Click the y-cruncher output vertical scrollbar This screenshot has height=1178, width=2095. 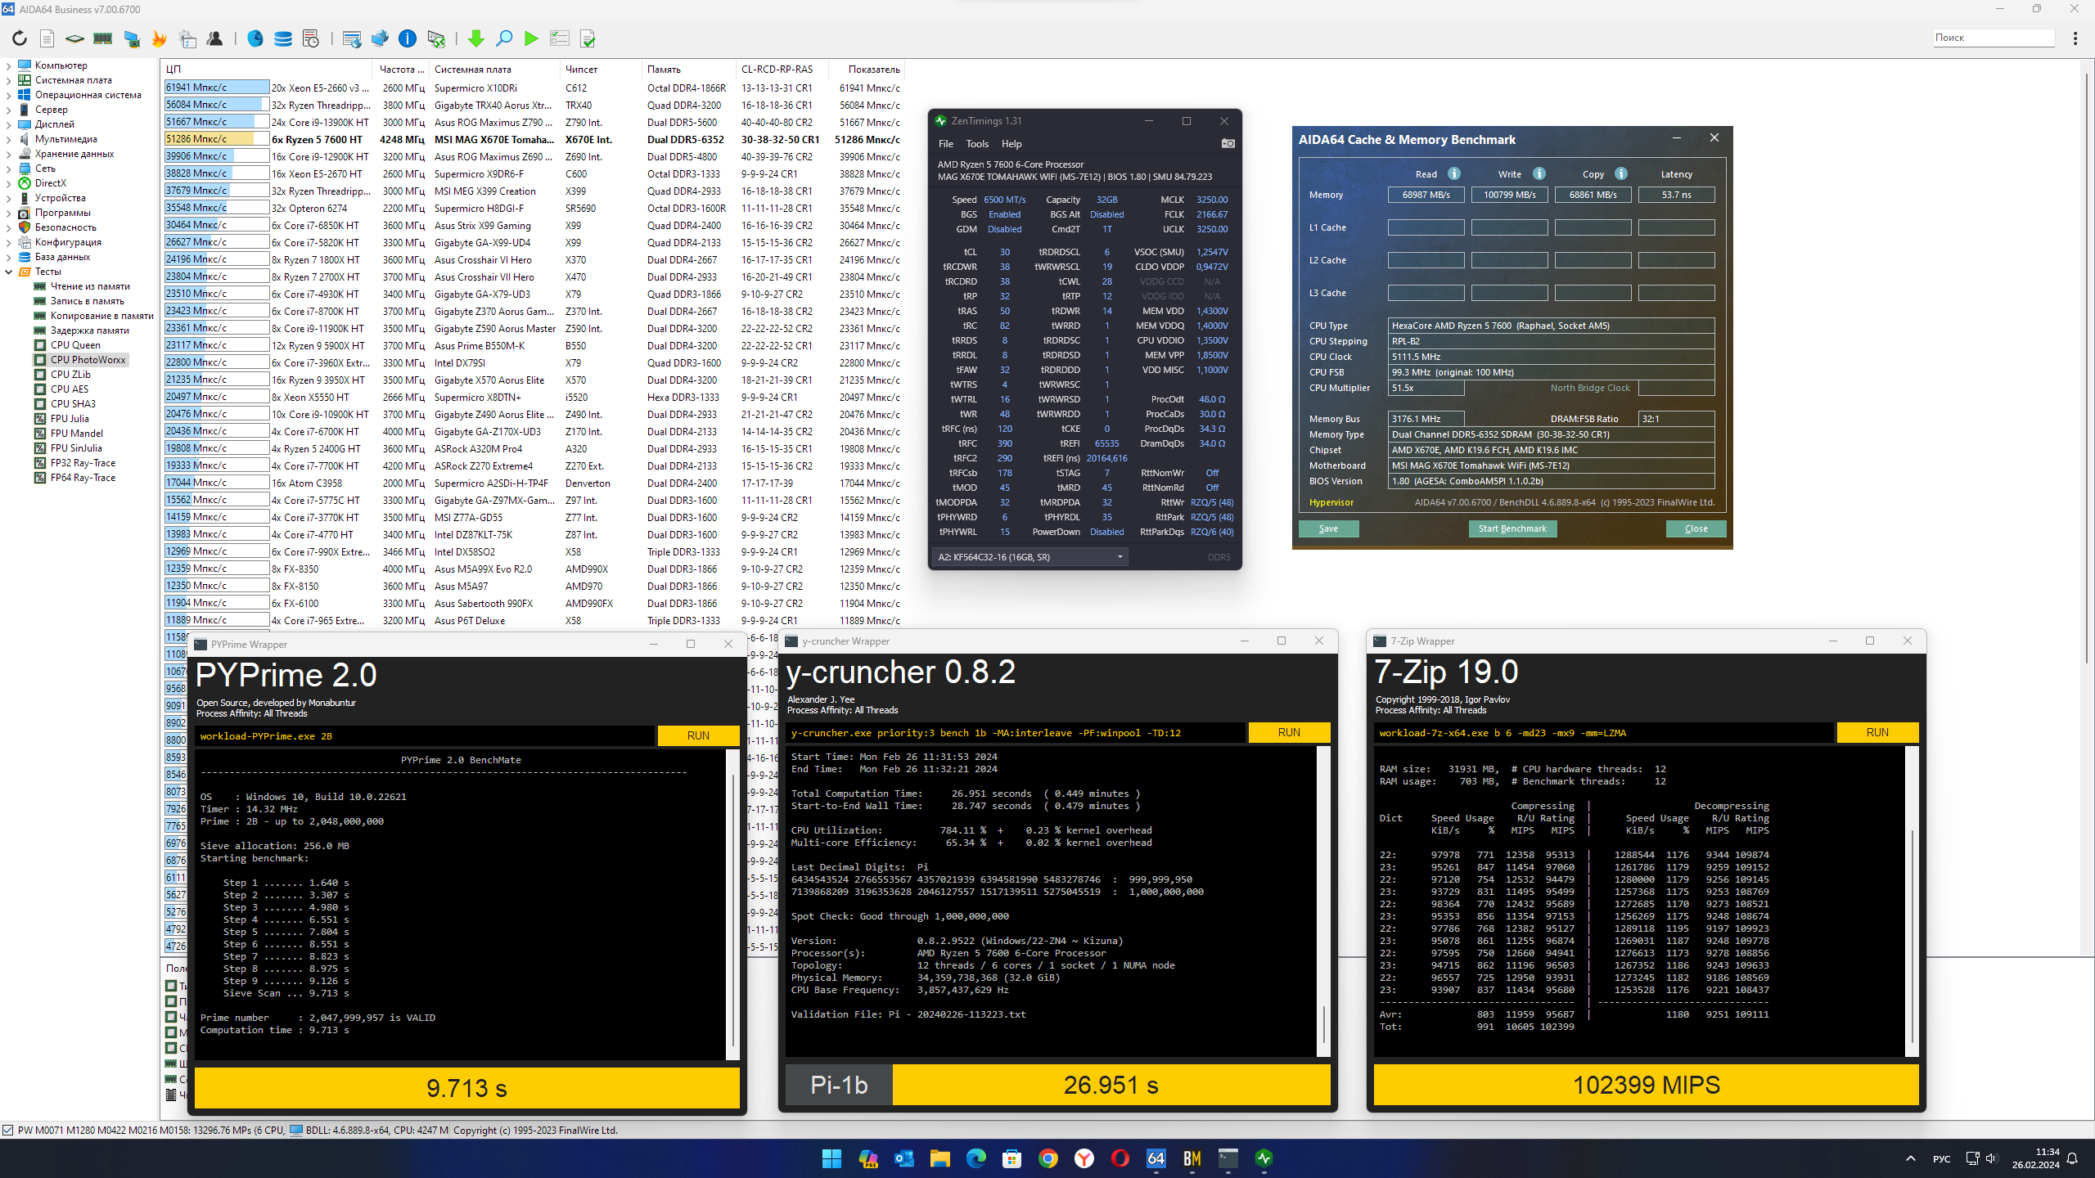point(1323,1023)
